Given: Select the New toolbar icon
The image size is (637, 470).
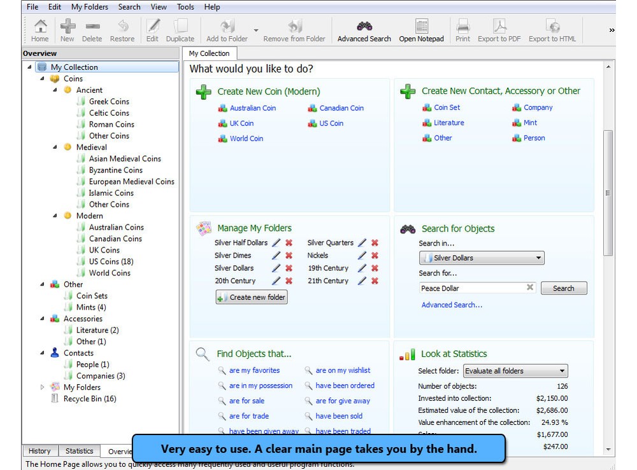Looking at the screenshot, I should [66, 30].
